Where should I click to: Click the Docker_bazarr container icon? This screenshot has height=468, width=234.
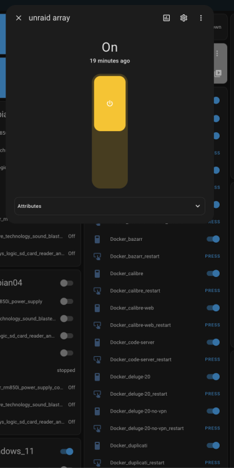tap(97, 239)
